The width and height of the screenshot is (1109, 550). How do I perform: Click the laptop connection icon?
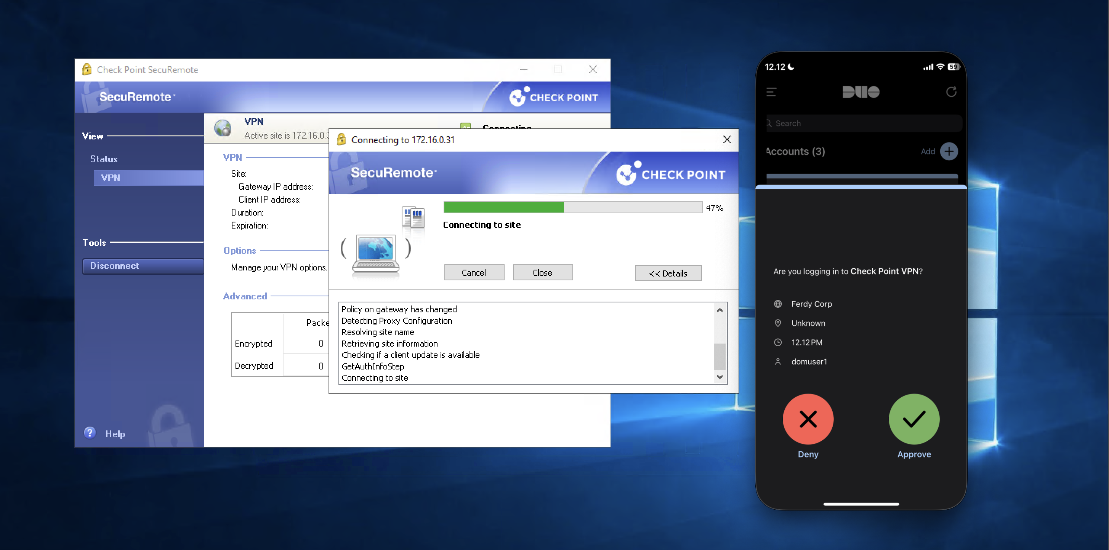[375, 253]
